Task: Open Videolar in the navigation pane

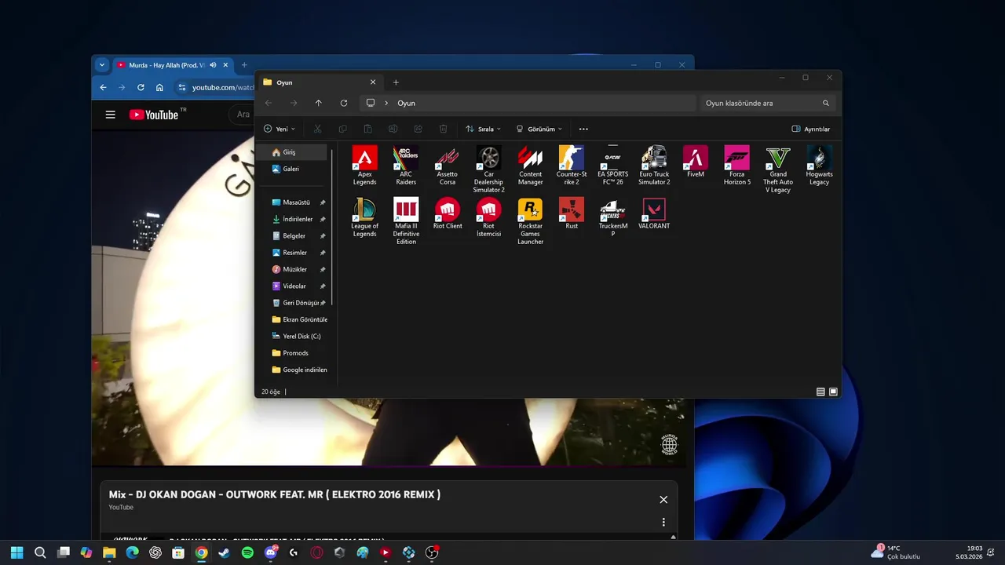Action: (295, 286)
